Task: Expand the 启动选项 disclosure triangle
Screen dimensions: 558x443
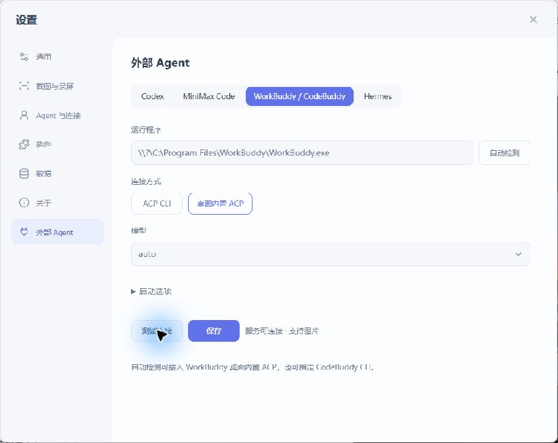Action: 134,291
